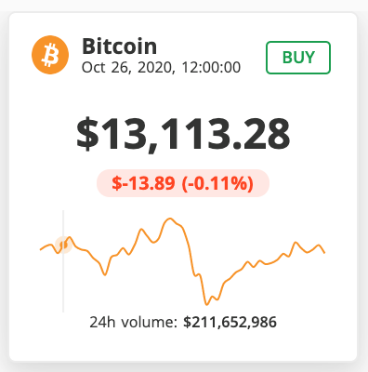Click the 12:00:00 time in the header

tap(211, 67)
